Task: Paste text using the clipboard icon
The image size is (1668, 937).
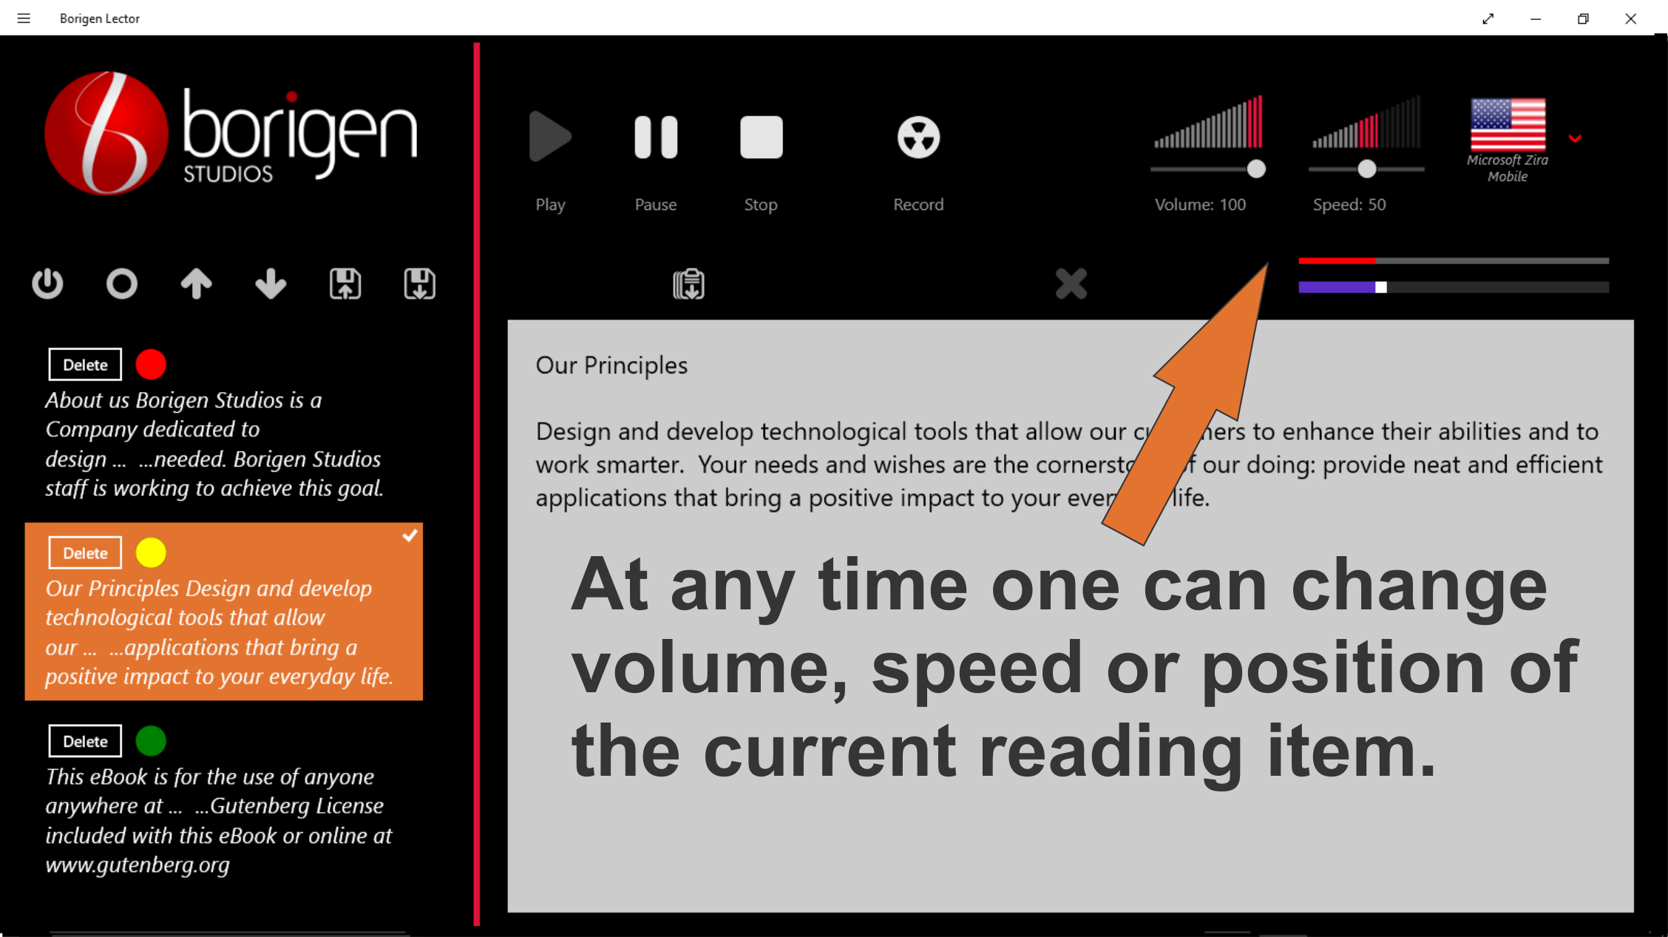Action: 688,284
